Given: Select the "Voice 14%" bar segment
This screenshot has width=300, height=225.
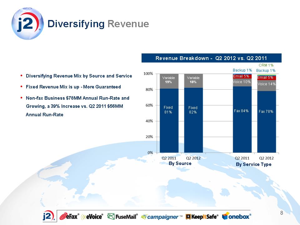Looking at the screenshot, I should pos(267,86).
